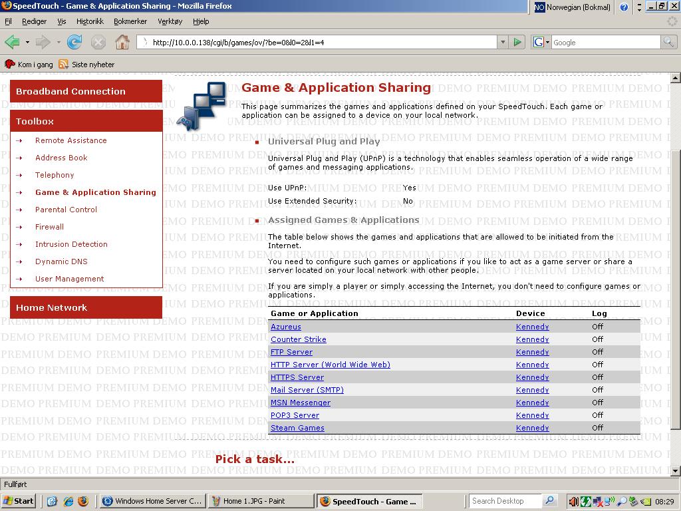Open the Historikk menu
This screenshot has height=511, width=681.
tap(90, 21)
